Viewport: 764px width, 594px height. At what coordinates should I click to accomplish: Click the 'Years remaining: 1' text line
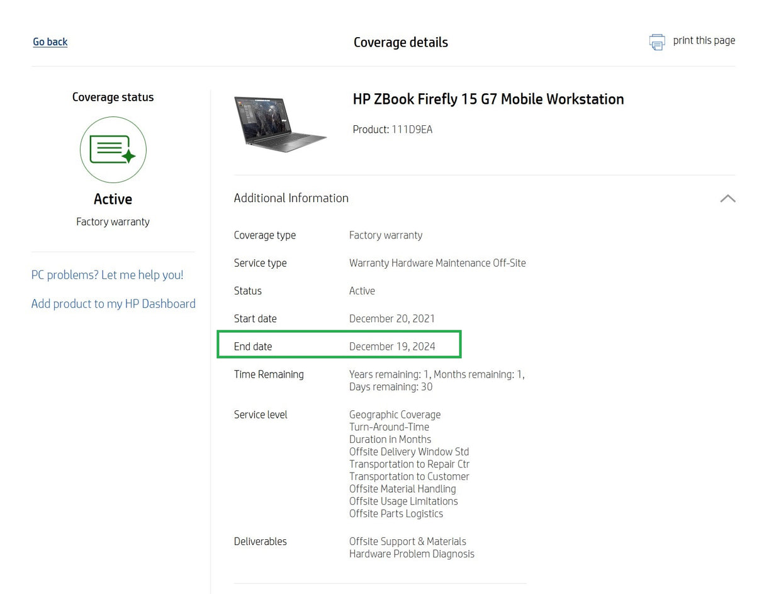(437, 374)
